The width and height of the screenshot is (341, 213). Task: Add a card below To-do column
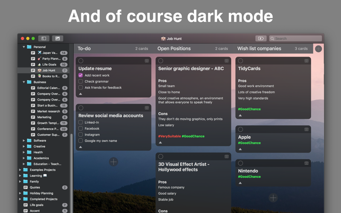(113, 162)
